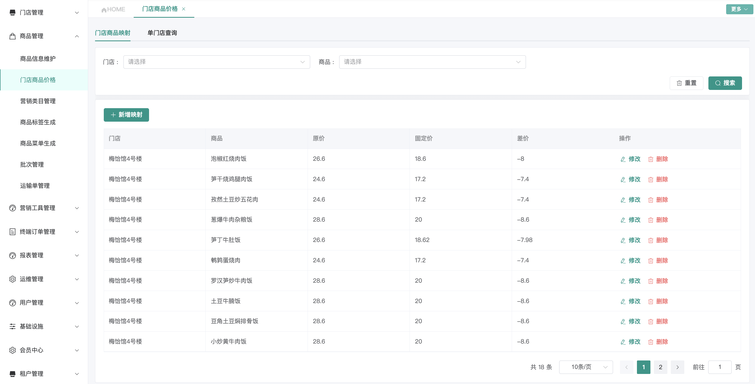Viewport: 755px width, 384px height.
Task: Open the 10条/页 page size dropdown
Action: tap(586, 367)
